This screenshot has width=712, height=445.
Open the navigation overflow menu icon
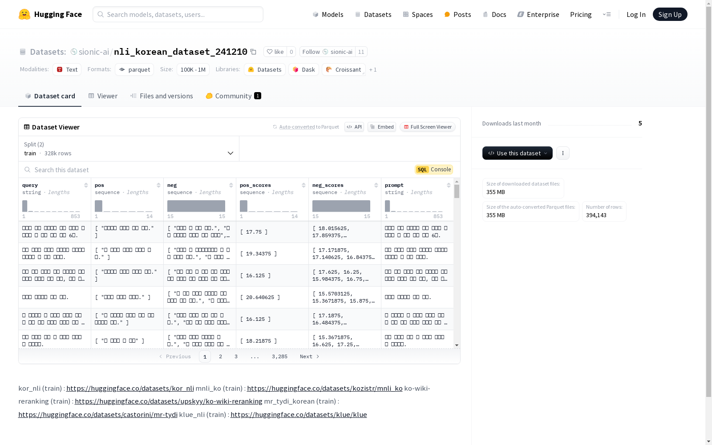607,14
